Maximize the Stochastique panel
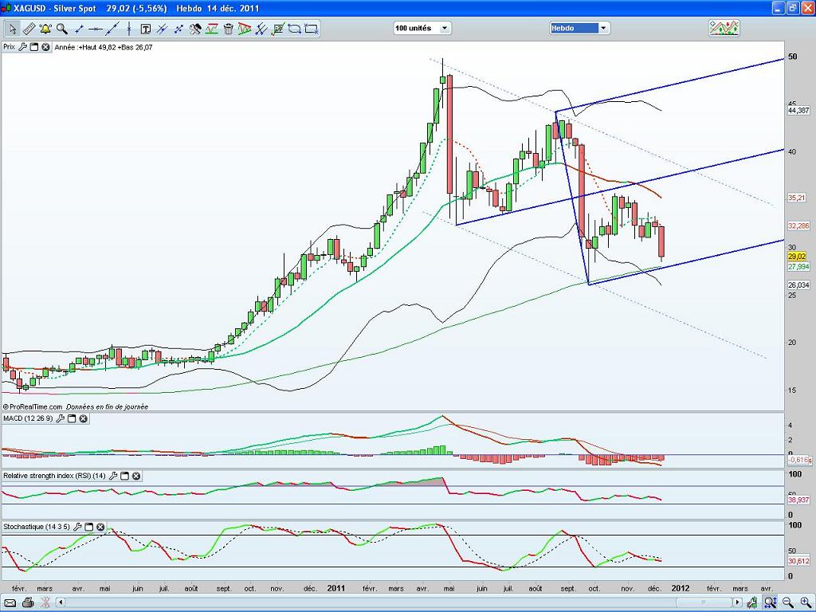The height and width of the screenshot is (612, 816). pyautogui.click(x=88, y=527)
